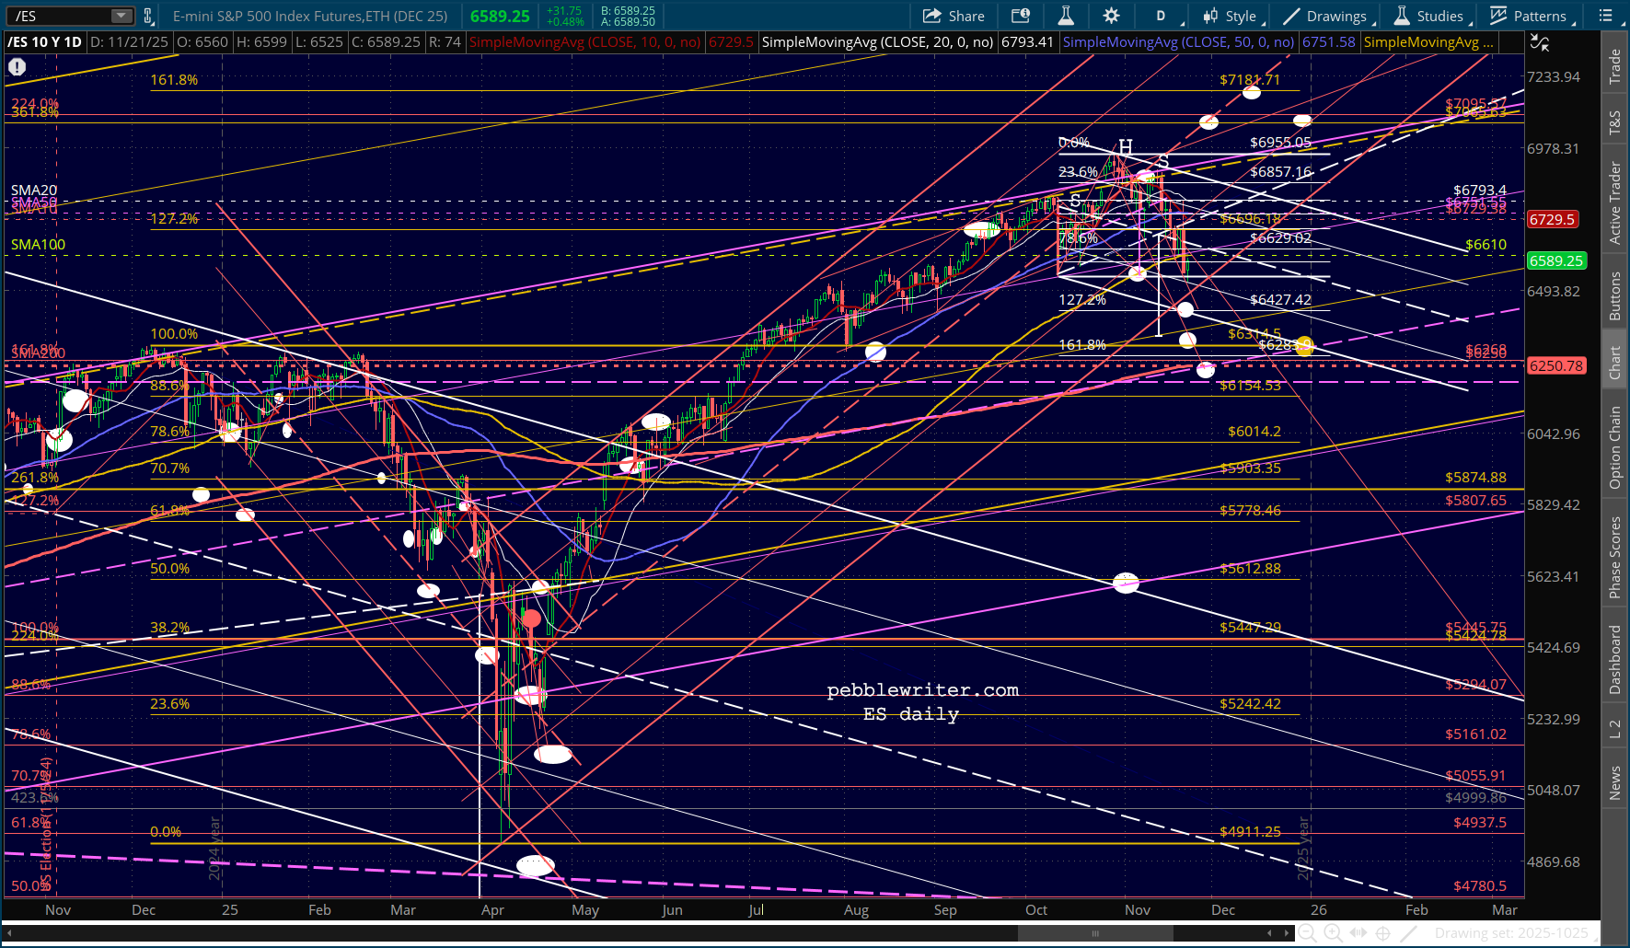1630x948 pixels.
Task: Click the zoom out magnifier icon
Action: click(x=1306, y=933)
